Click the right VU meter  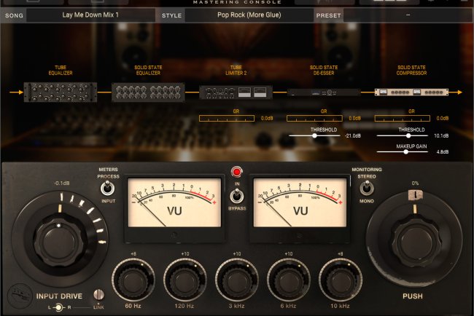300,202
